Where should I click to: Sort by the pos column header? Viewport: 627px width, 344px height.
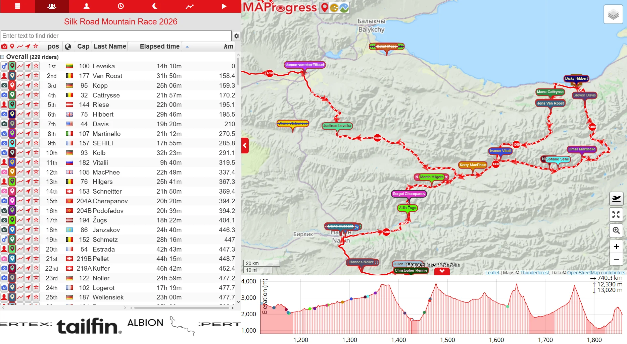[53, 47]
